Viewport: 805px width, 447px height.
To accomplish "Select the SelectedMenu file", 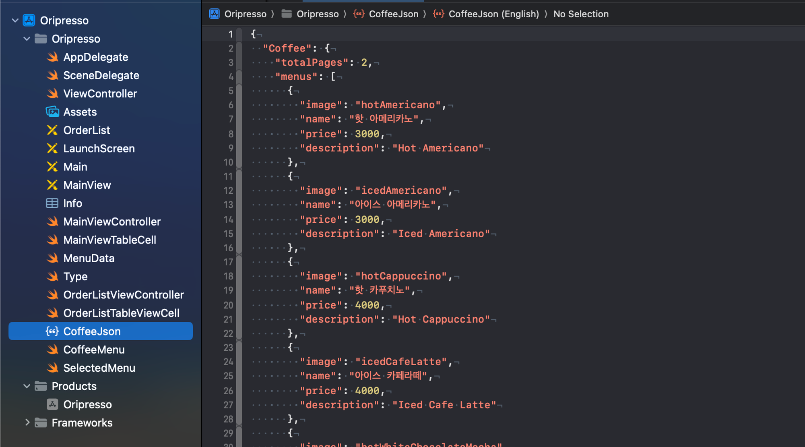I will (99, 368).
